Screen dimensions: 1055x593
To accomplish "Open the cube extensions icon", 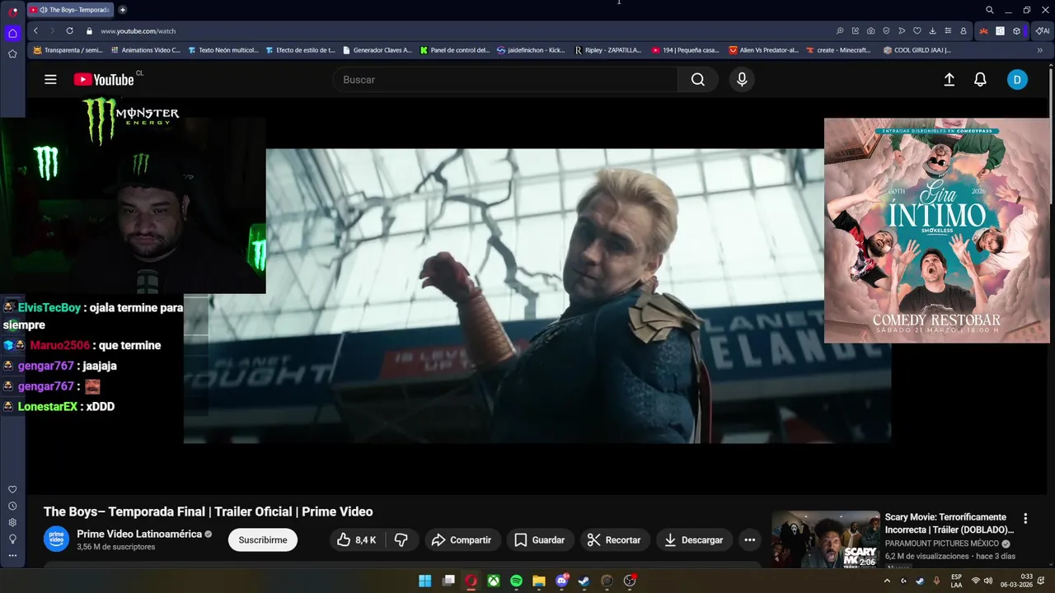I will coord(1016,31).
